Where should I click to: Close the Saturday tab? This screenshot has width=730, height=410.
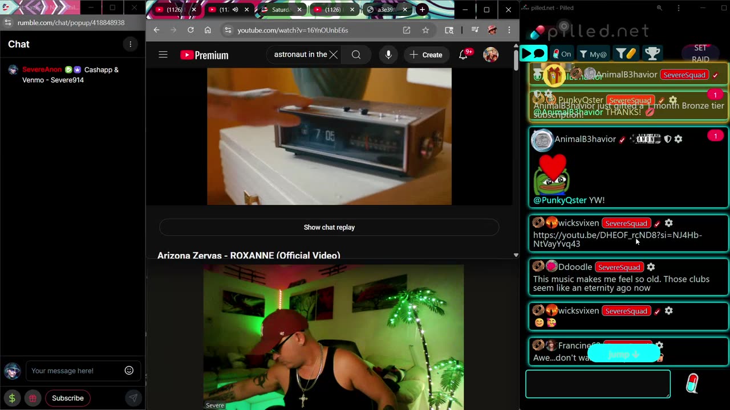coord(299,10)
